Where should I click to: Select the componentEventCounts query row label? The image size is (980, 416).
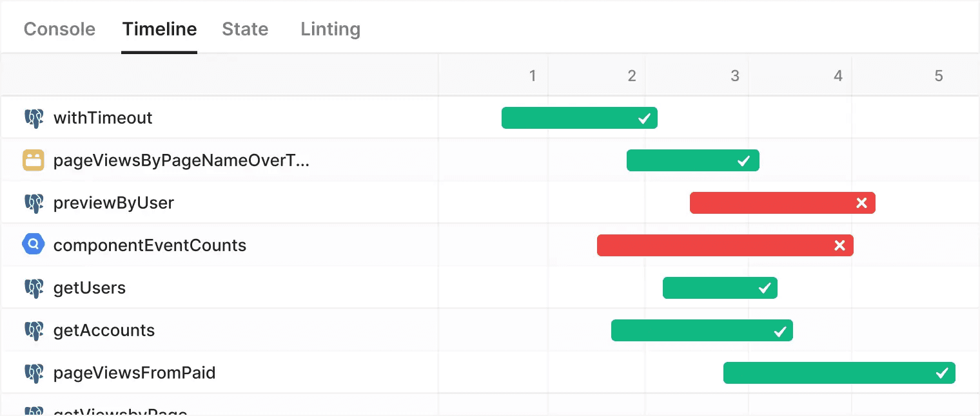[x=150, y=245]
